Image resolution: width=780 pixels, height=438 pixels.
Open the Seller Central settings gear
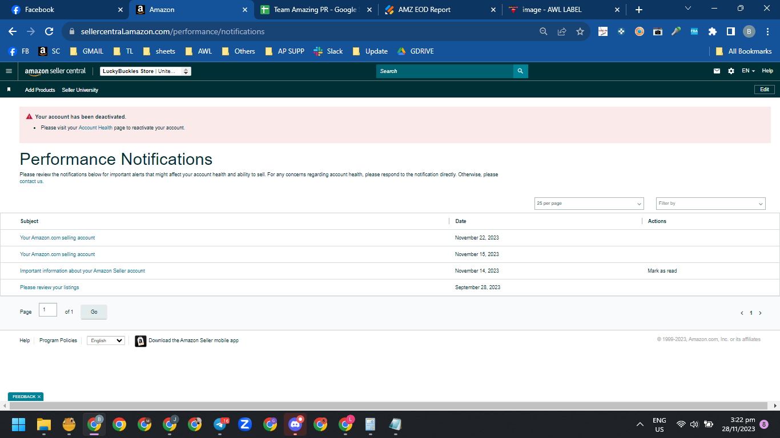tap(731, 71)
